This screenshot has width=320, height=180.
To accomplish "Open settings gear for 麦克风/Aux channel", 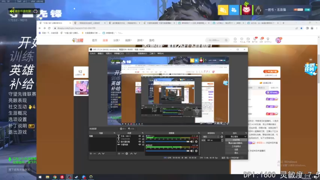I will click(196, 142).
